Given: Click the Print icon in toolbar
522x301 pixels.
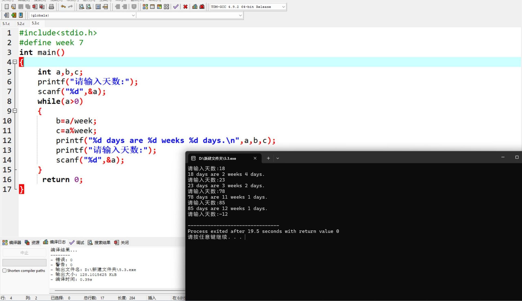Looking at the screenshot, I should pos(51,7).
